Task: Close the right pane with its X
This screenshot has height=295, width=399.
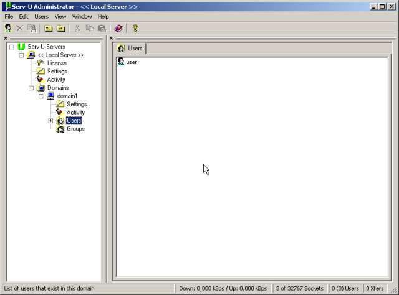Action: pos(111,38)
